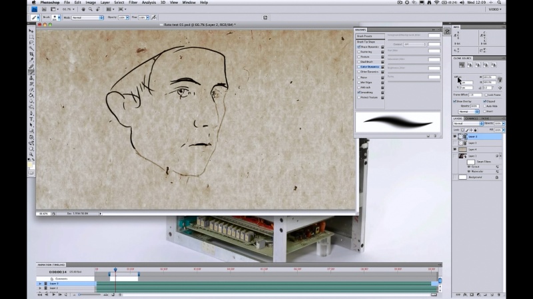Select the Crop tool
The height and width of the screenshot is (299, 533).
[31, 55]
